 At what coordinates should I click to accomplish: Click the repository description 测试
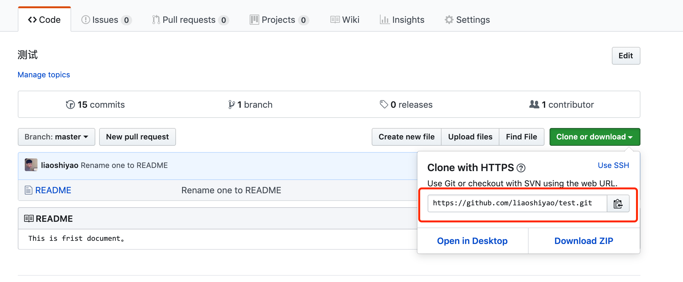point(28,55)
